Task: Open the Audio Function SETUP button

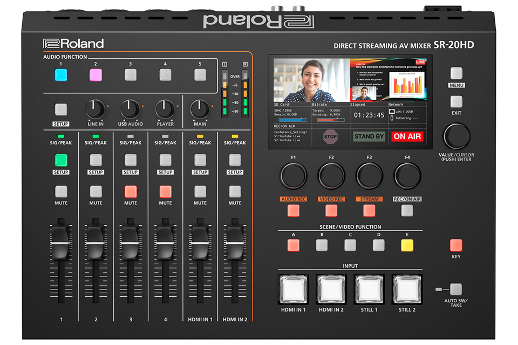Action: click(61, 110)
